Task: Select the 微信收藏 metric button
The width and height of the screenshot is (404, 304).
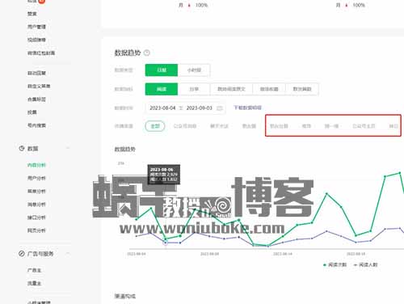Action: coord(269,89)
